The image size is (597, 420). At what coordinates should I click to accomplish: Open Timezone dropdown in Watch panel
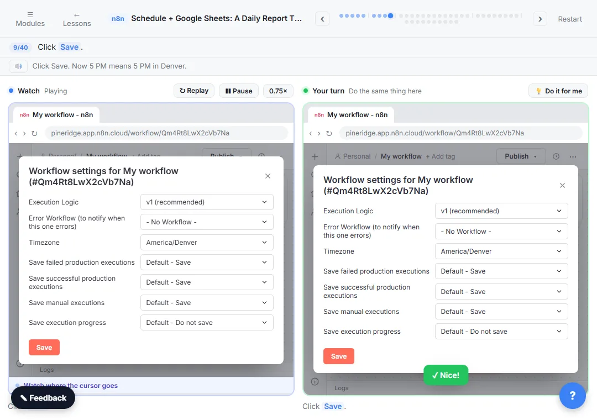(x=207, y=242)
